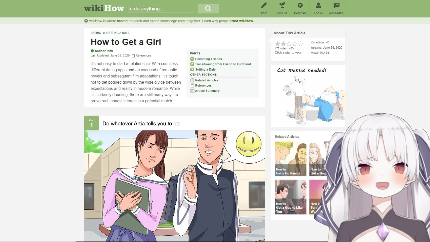Click the yellow smiley face speech bubble
This screenshot has width=430, height=242.
tap(248, 145)
